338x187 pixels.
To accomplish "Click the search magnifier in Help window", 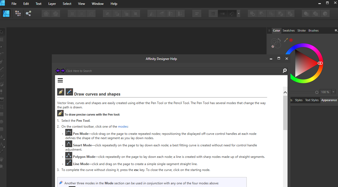I will pyautogui.click(x=285, y=71).
